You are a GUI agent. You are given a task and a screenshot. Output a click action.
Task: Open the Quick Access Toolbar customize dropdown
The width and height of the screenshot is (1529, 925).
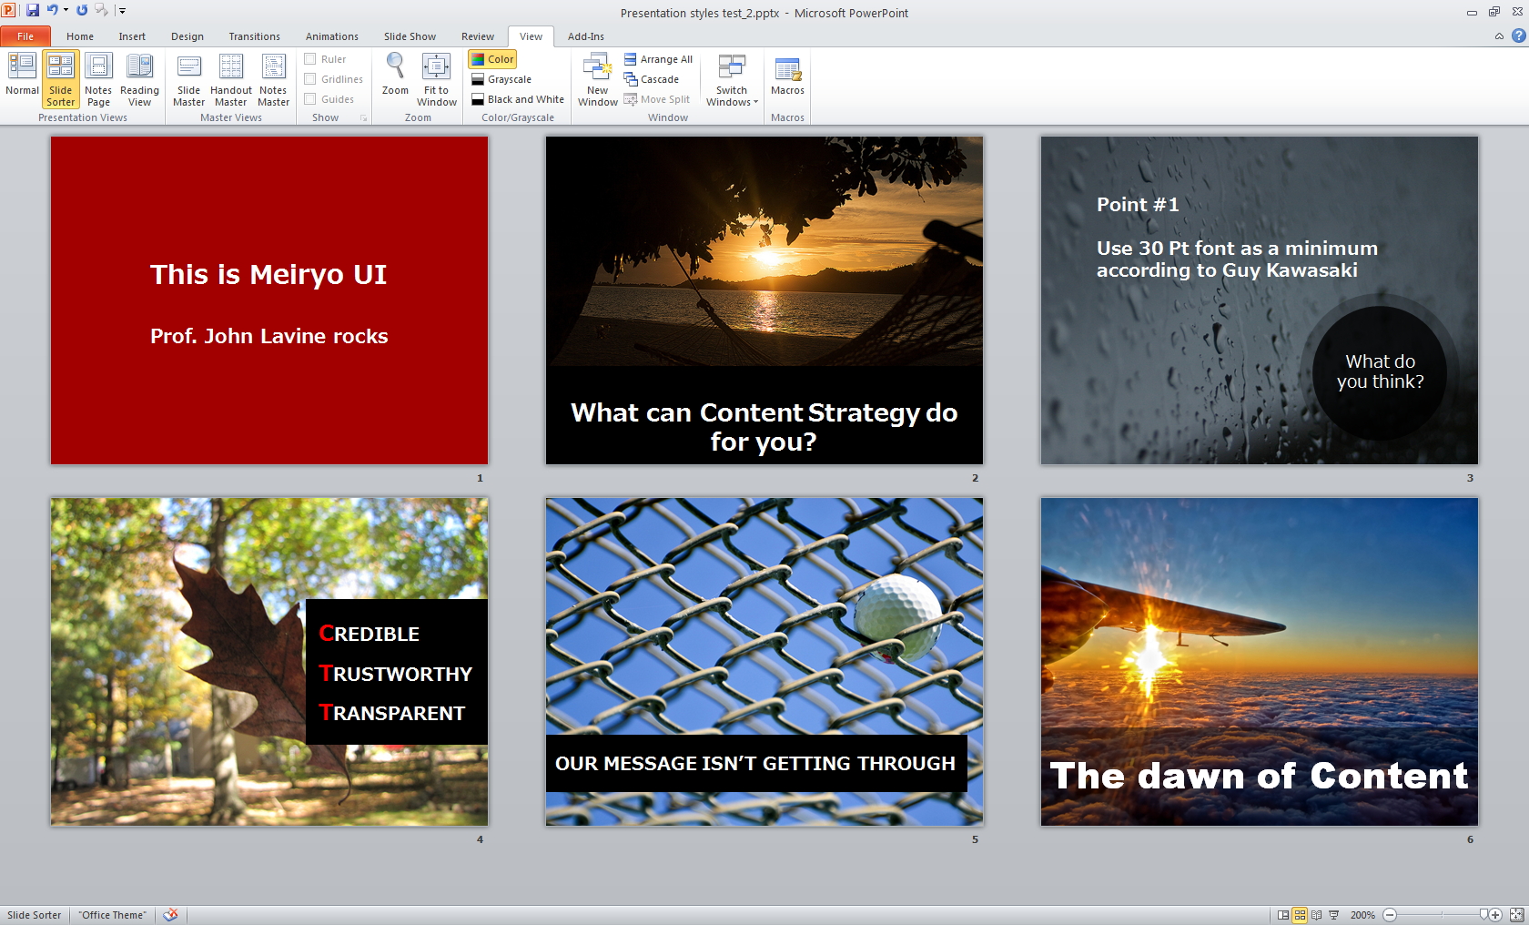tap(122, 11)
